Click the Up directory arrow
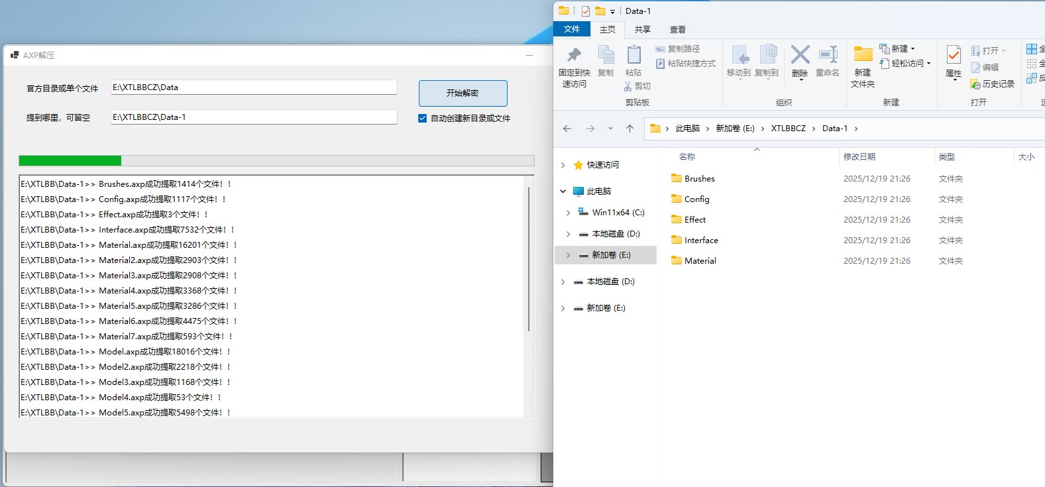Viewport: 1045px width, 487px height. pyautogui.click(x=630, y=129)
